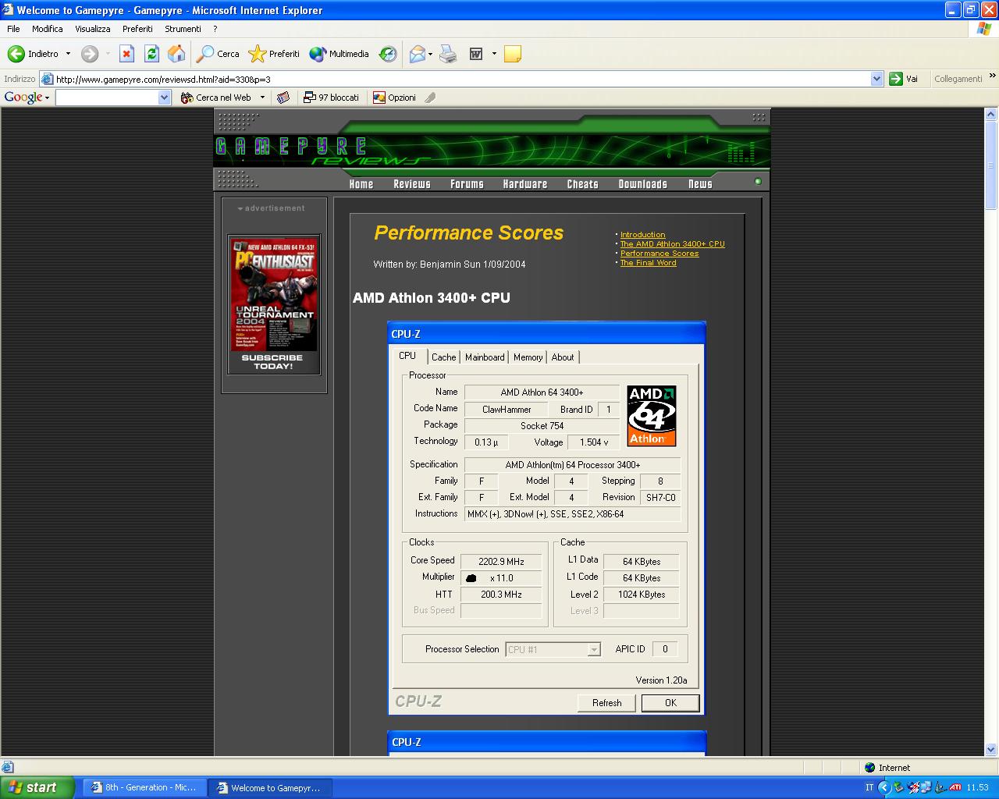Open the Cerca search pane

tap(218, 54)
